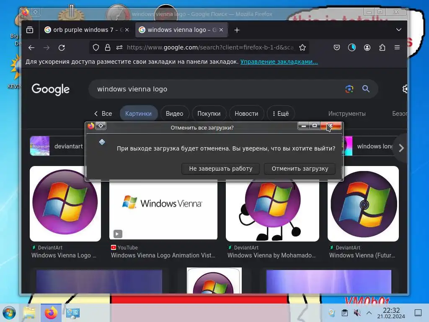Click show desktop button in tray
This screenshot has height=322, width=429.
pos(418,313)
